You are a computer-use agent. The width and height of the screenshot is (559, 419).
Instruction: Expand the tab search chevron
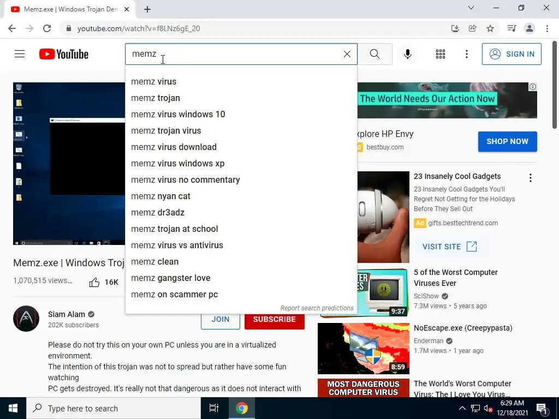click(x=471, y=8)
